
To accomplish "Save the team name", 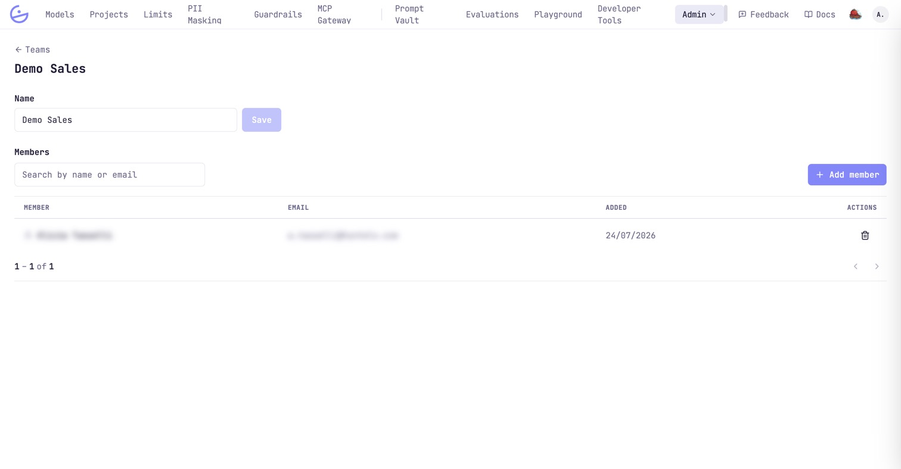I will click(262, 120).
